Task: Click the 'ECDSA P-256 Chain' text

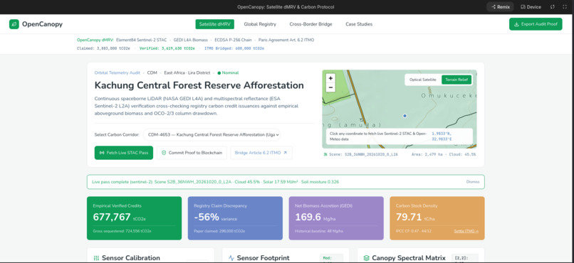Action: [233, 40]
